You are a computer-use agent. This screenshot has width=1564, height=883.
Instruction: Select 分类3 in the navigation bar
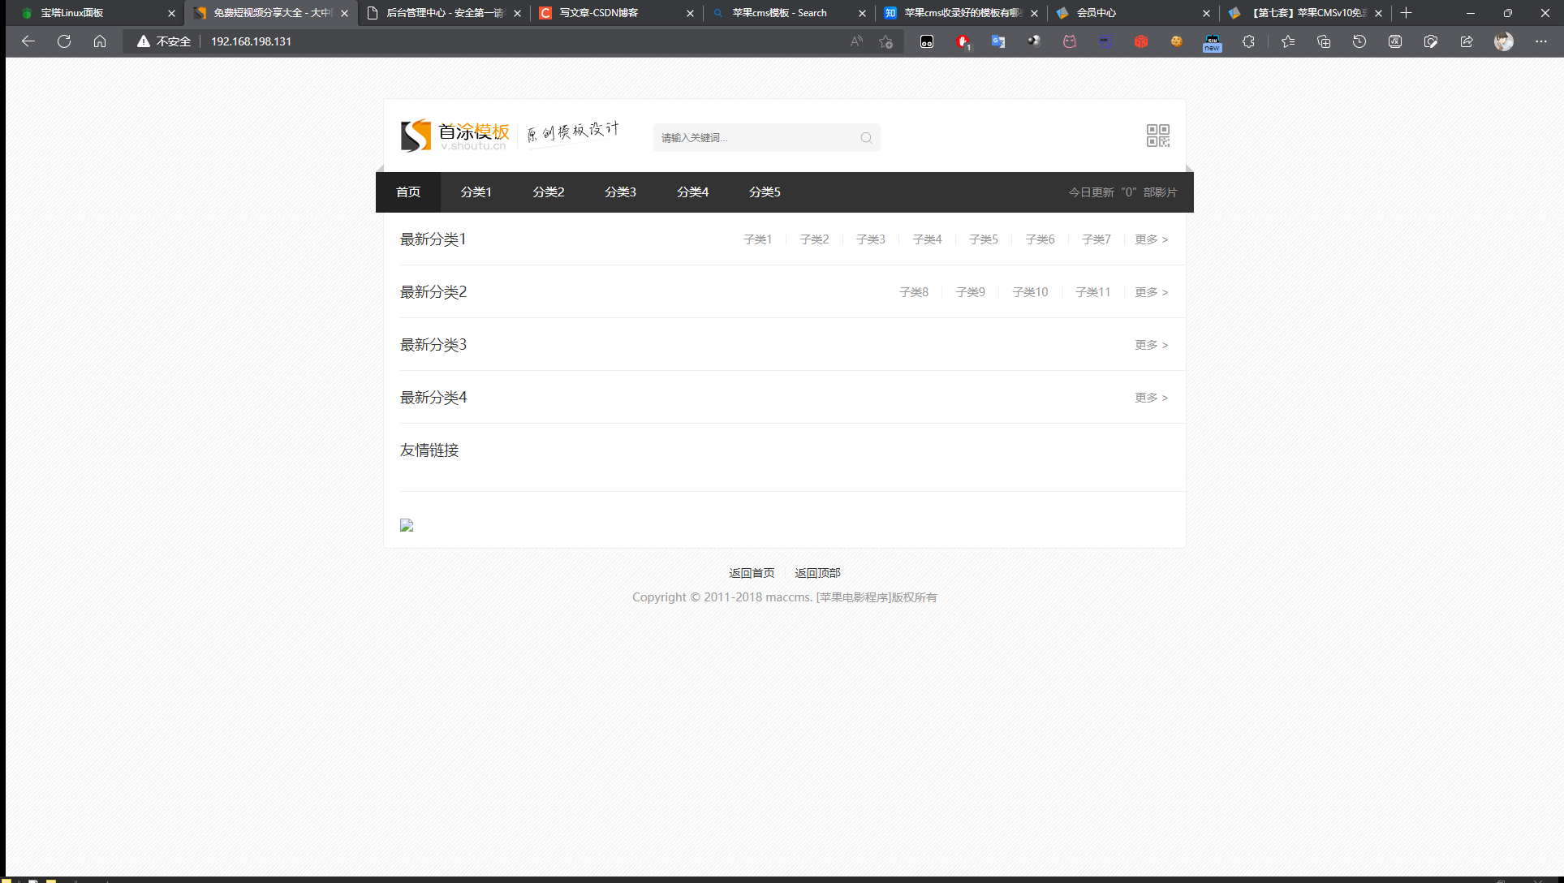point(621,192)
